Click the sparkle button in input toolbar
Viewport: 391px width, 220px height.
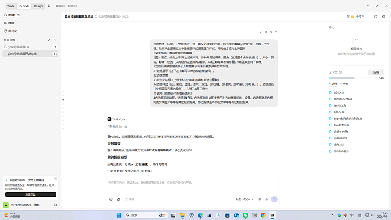(130, 199)
